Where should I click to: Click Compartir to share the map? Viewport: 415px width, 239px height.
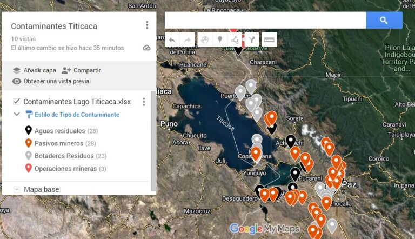[x=81, y=70]
